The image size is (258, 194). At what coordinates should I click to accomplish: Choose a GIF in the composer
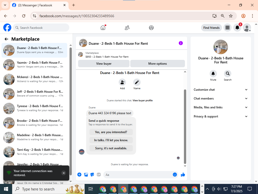click(x=99, y=175)
